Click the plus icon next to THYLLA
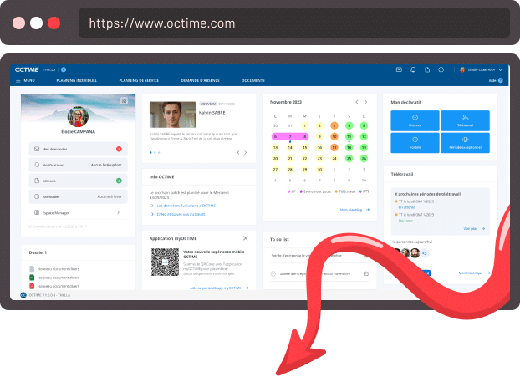520x377 pixels. click(64, 69)
